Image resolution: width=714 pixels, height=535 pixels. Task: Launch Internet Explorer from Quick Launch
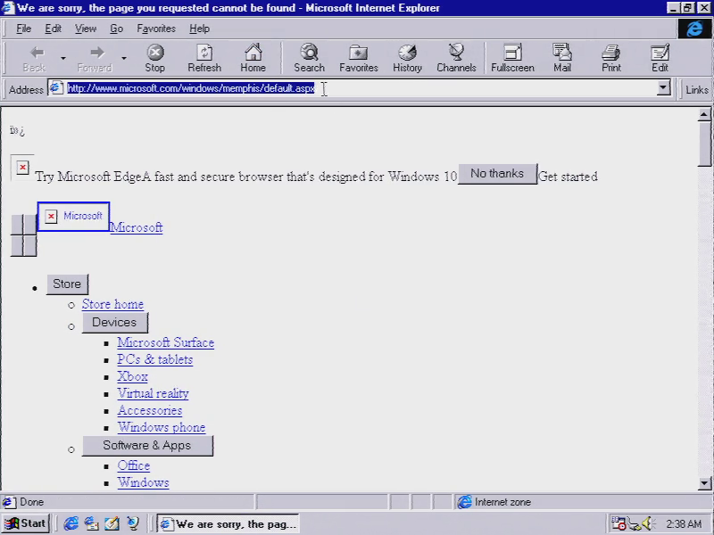[x=71, y=523]
